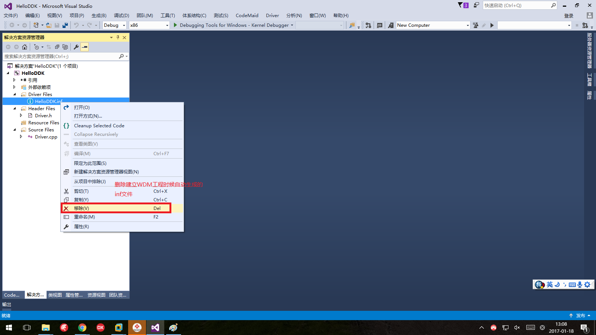Click the Undo toolbar arrow
596x335 pixels.
(76, 25)
